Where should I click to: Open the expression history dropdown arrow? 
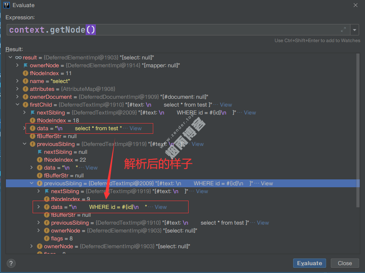[354, 30]
